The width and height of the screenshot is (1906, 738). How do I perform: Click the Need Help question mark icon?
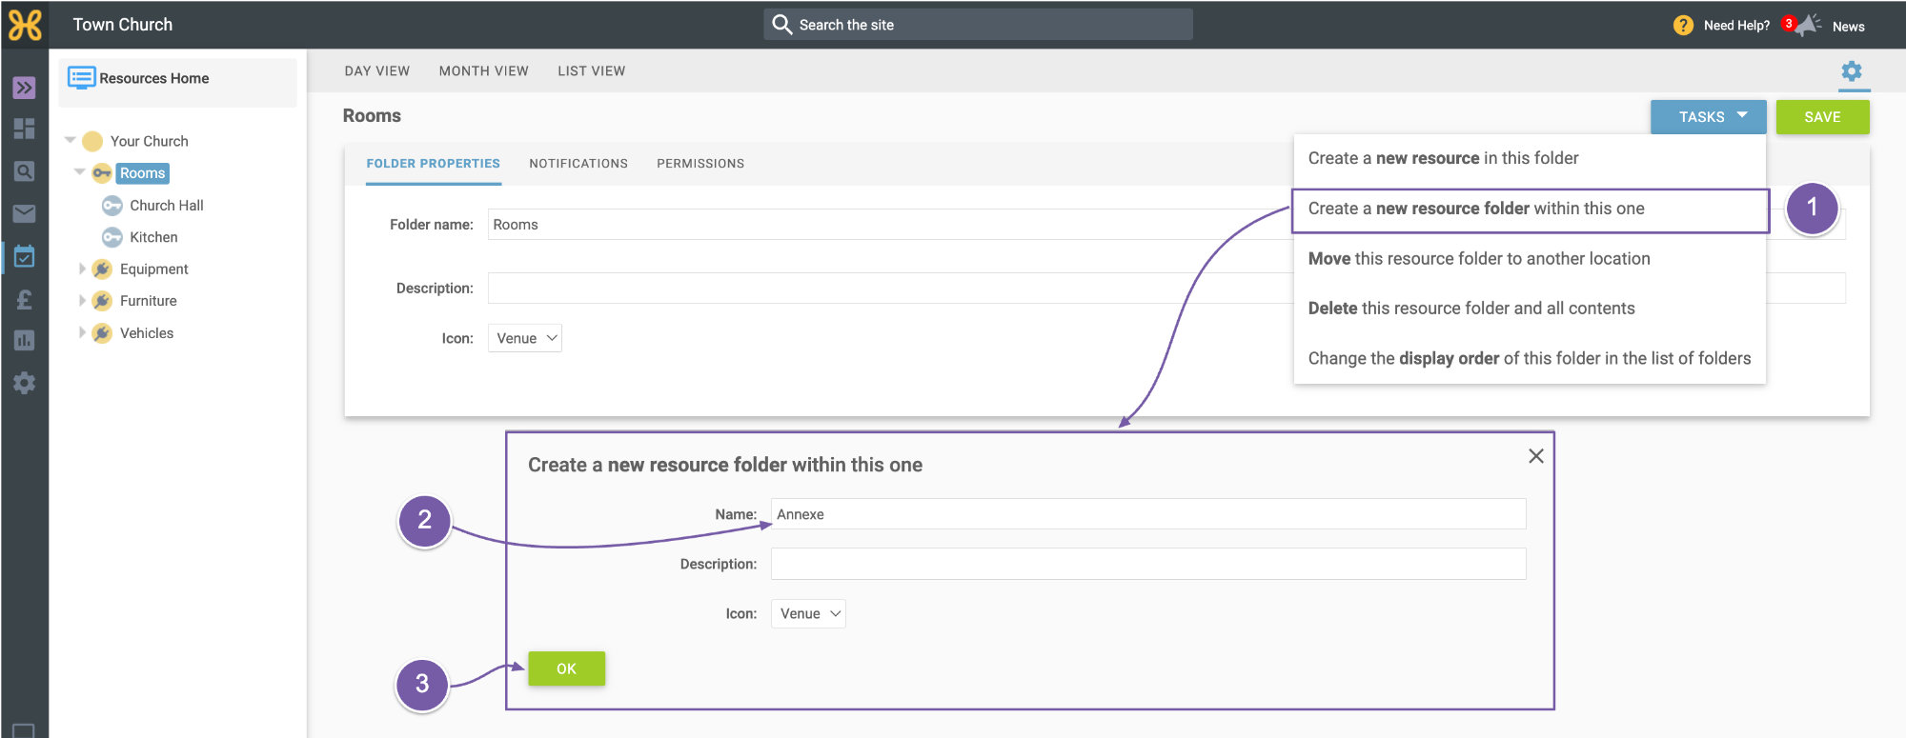[x=1683, y=26]
